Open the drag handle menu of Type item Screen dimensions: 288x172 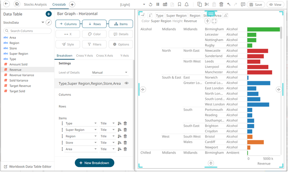62,123
